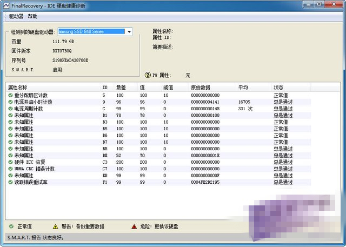
Task: Click the average value 16705
Action: click(x=244, y=102)
